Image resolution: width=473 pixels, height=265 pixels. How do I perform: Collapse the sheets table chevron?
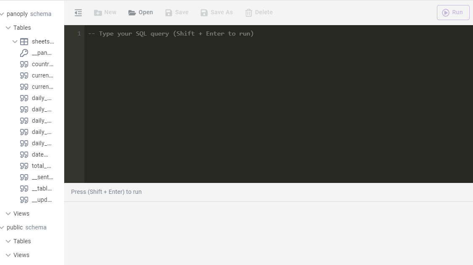(15, 41)
